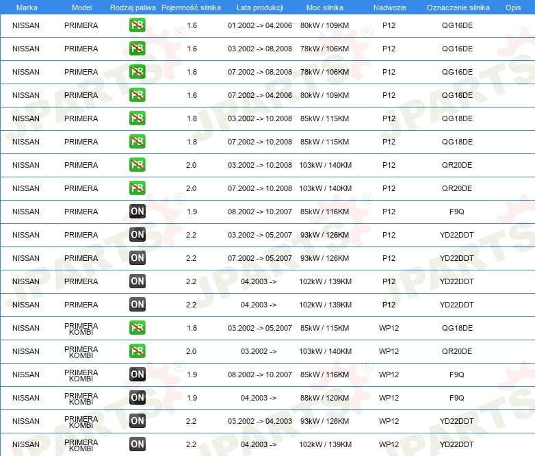Click 85kW / 116KM in the WP12 row

point(325,375)
